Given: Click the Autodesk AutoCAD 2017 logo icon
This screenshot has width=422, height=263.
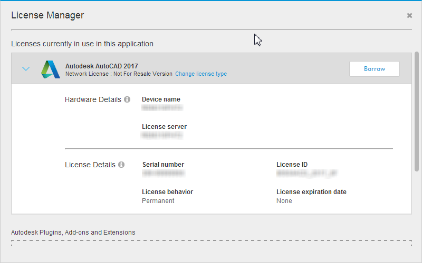Looking at the screenshot, I should point(51,69).
